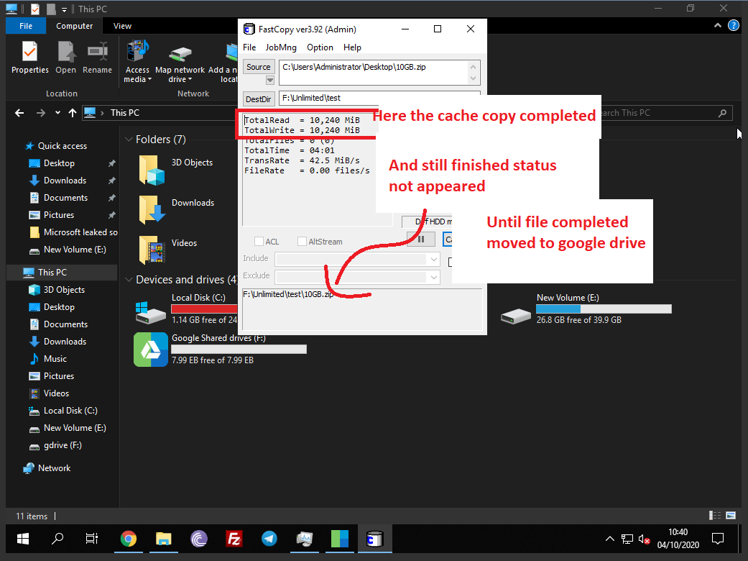The width and height of the screenshot is (748, 561).
Task: Open the Windows Start menu
Action: click(23, 539)
